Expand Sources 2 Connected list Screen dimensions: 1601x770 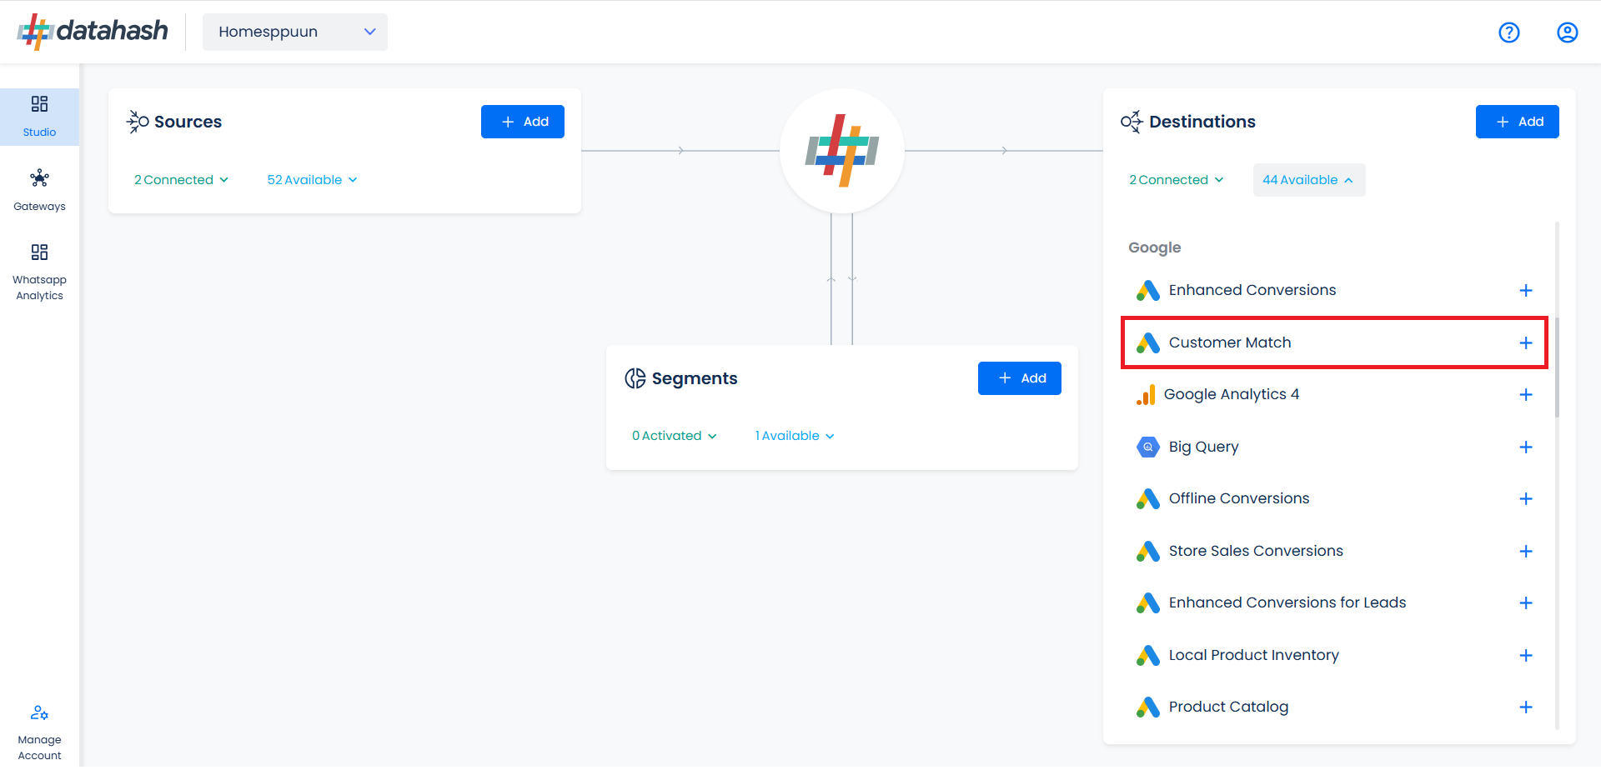pos(181,180)
